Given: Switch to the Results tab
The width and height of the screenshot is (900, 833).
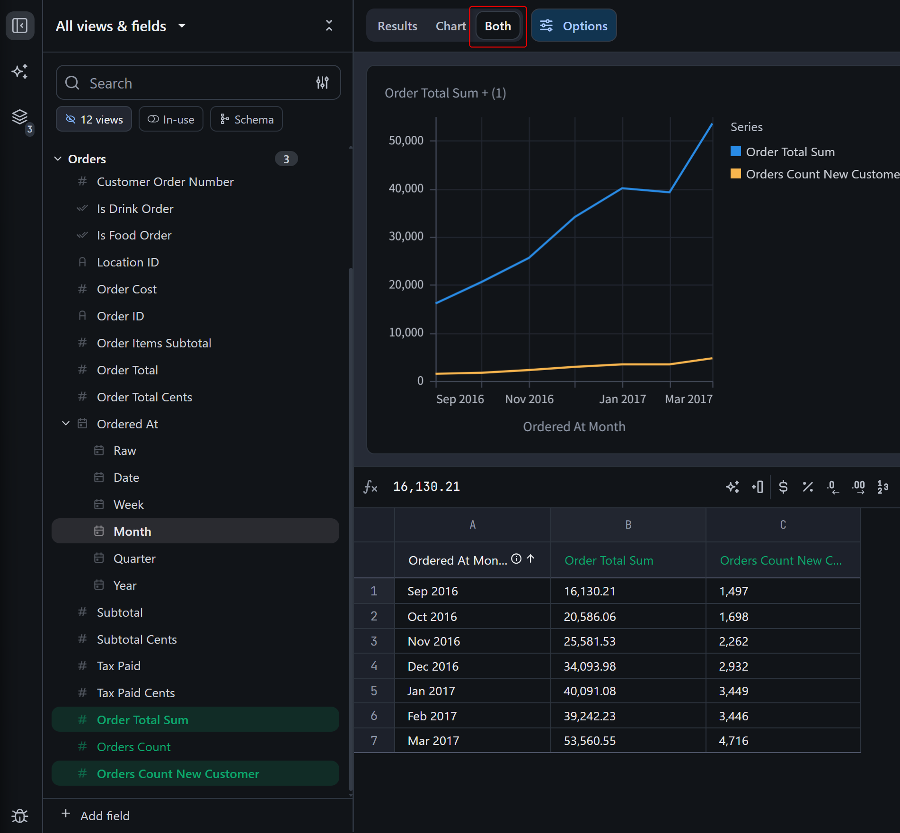Looking at the screenshot, I should point(397,26).
